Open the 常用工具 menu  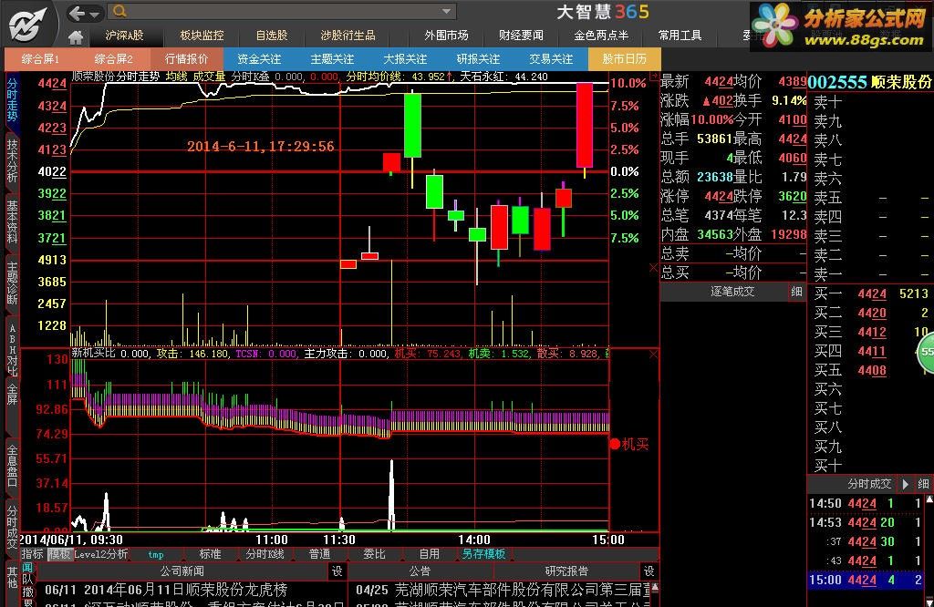(680, 36)
